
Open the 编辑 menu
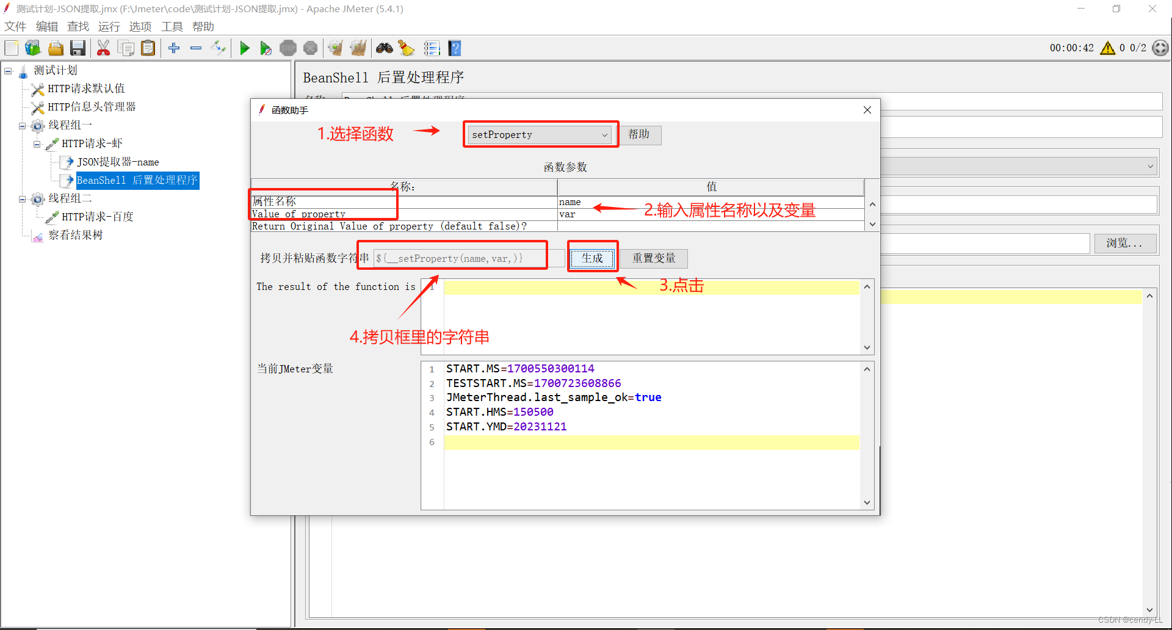(46, 26)
